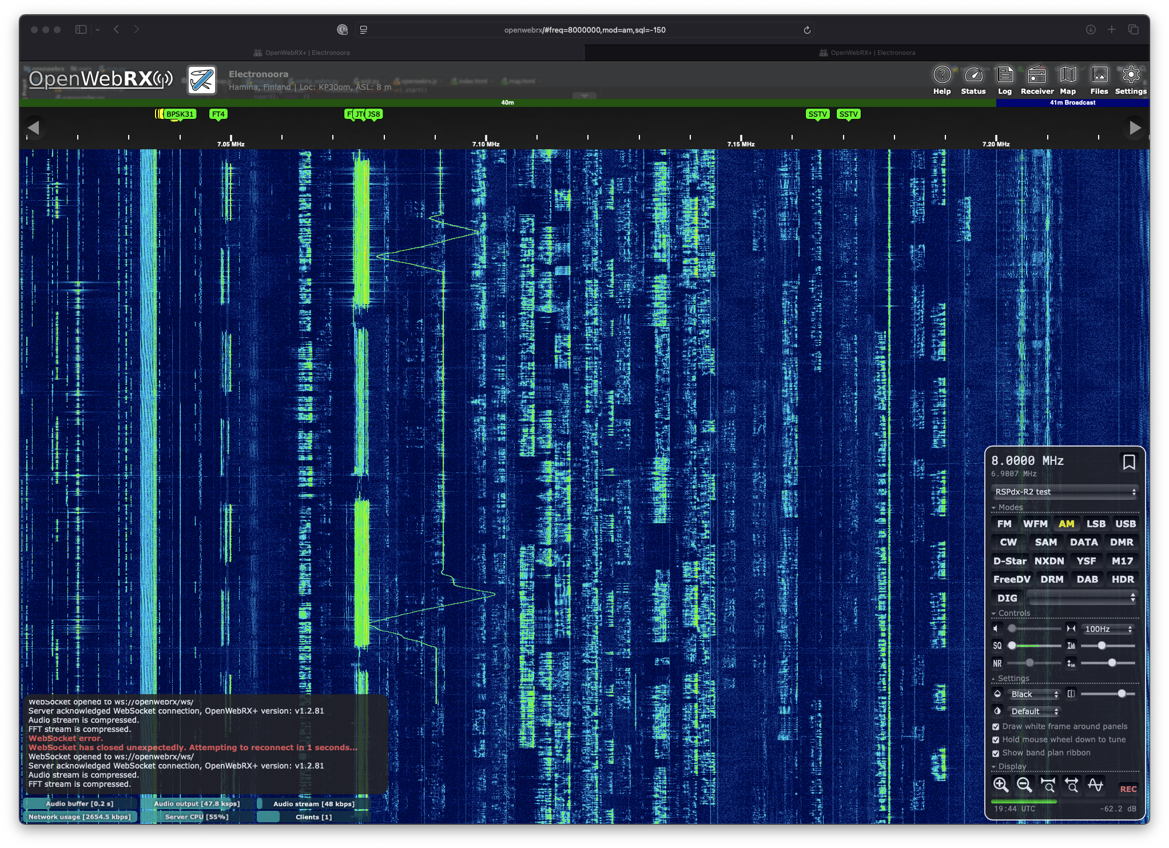Toggle the spectrum display sine-wave icon
This screenshot has width=1169, height=848.
[x=1095, y=785]
